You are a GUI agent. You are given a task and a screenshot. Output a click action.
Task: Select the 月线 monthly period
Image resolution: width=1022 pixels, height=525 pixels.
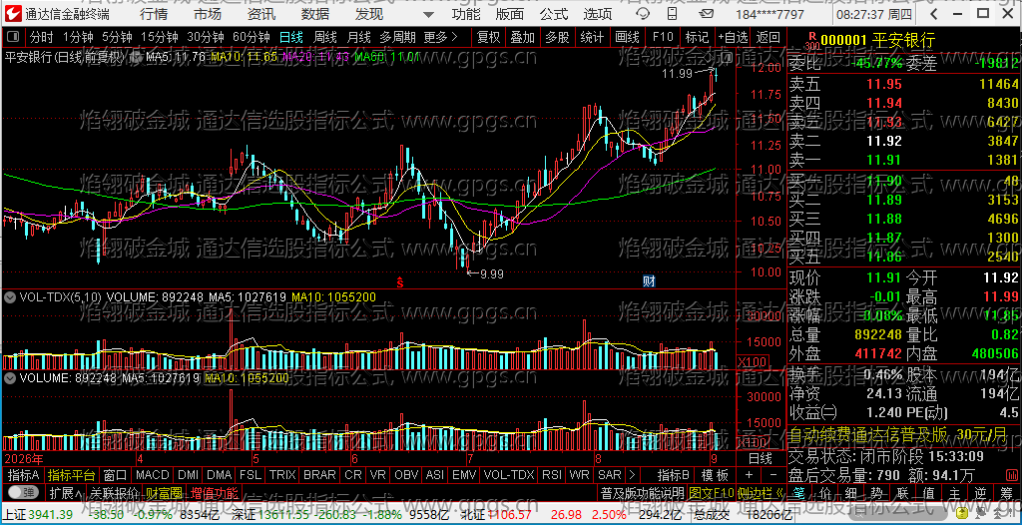point(358,37)
